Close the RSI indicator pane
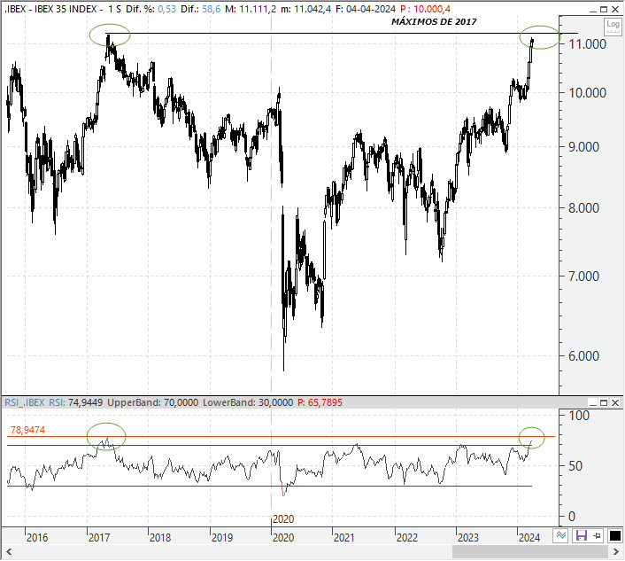The image size is (625, 561). 615,402
